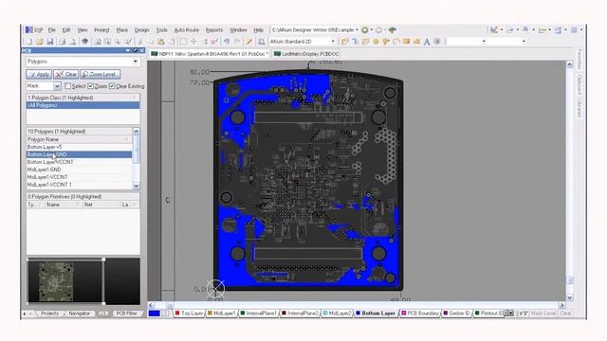This screenshot has width=607, height=341.
Task: Open the PCB Filter panel tab
Action: point(126,314)
